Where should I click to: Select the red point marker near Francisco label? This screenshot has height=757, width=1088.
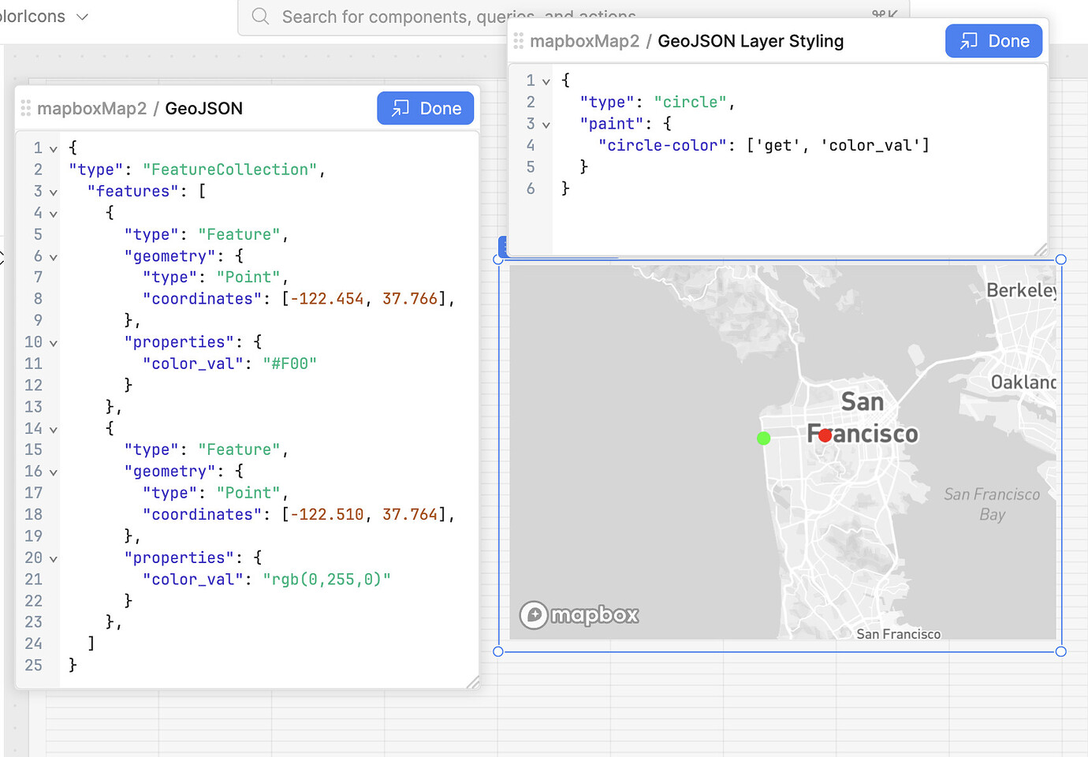[825, 434]
